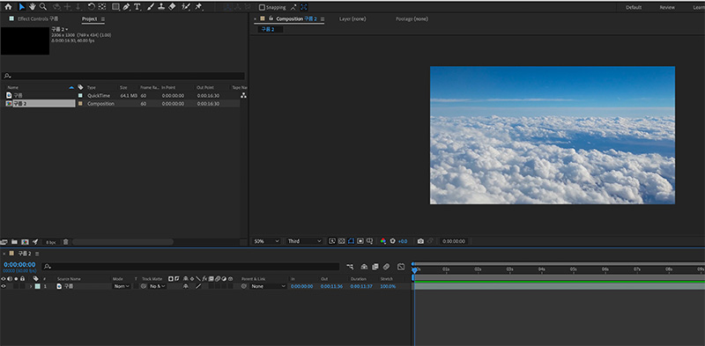Open the Parent & Link None dropdown
705x346 pixels.
coord(268,286)
